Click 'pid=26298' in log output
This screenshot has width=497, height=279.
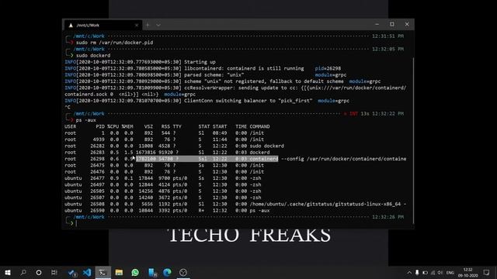(x=328, y=68)
